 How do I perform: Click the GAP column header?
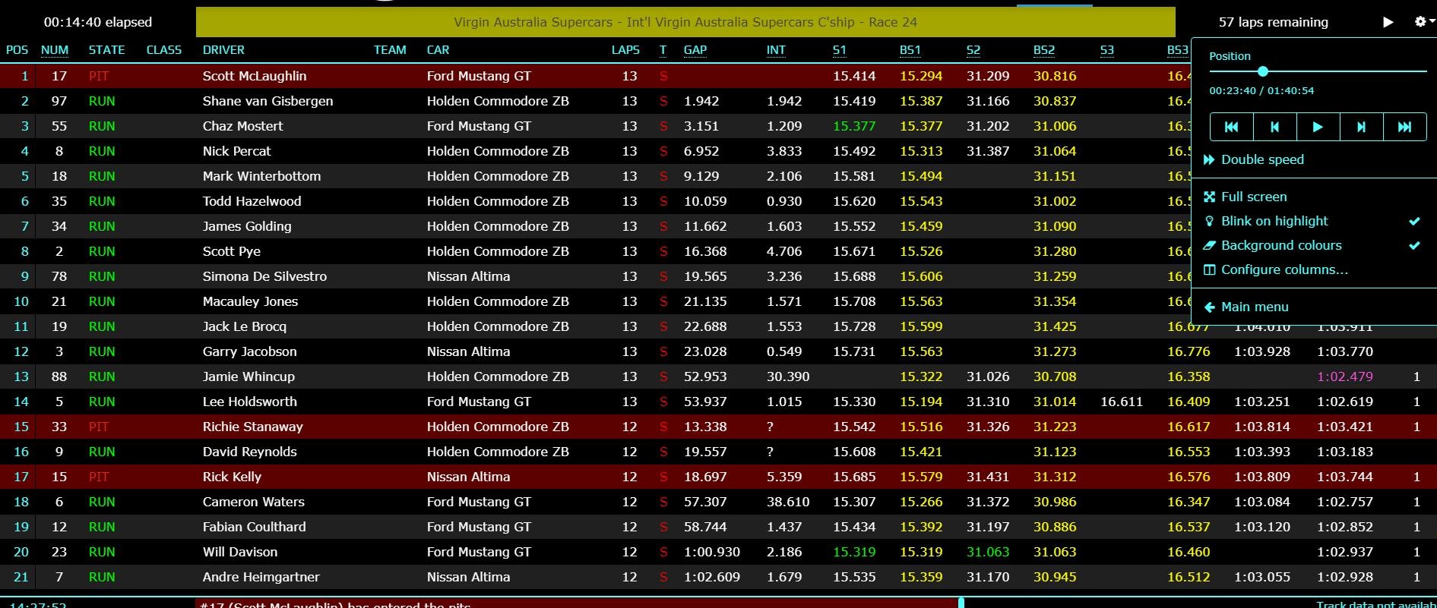(x=695, y=50)
